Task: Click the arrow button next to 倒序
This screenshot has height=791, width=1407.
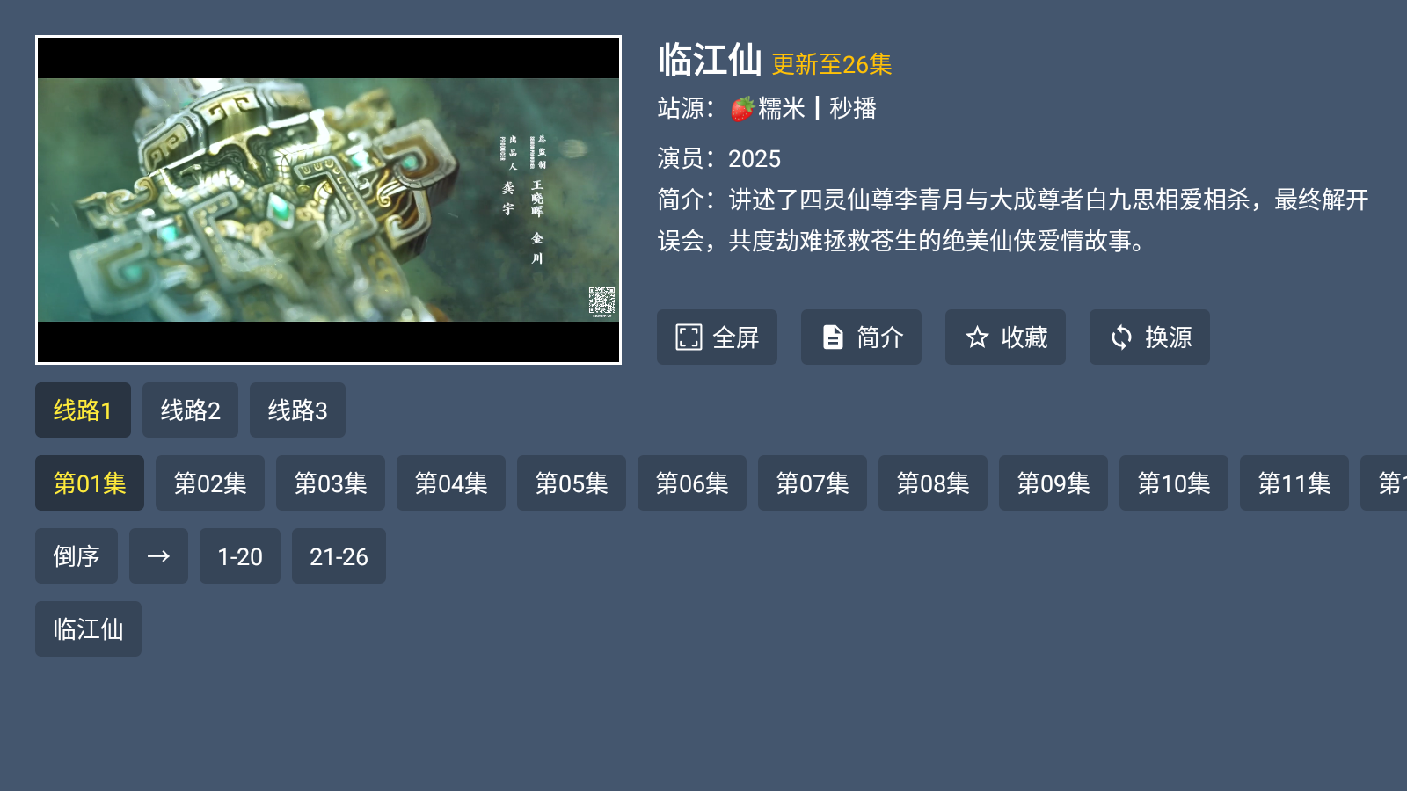Action: pos(158,556)
